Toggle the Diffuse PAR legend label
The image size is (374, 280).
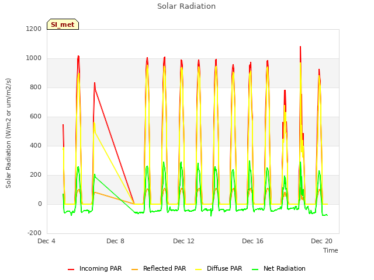point(224,268)
